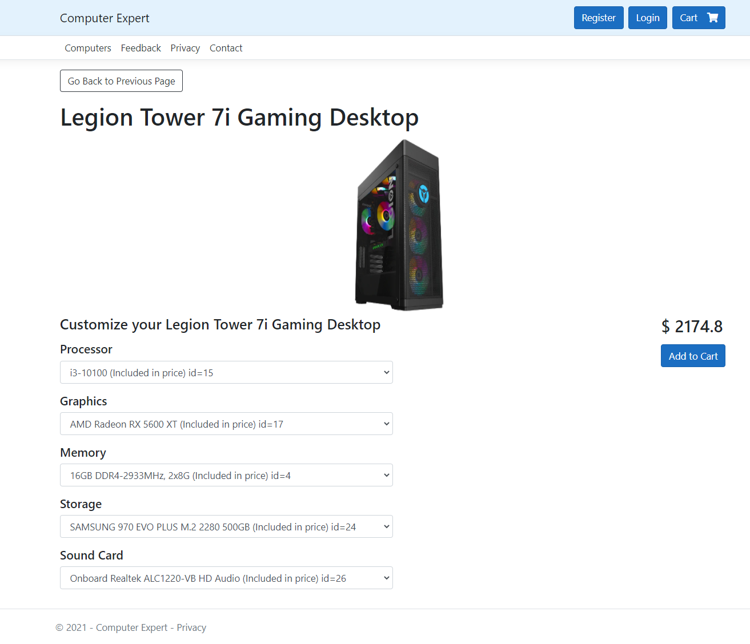Open the Sound Card Realtek dropdown
Viewport: 750px width, 644px height.
(226, 578)
